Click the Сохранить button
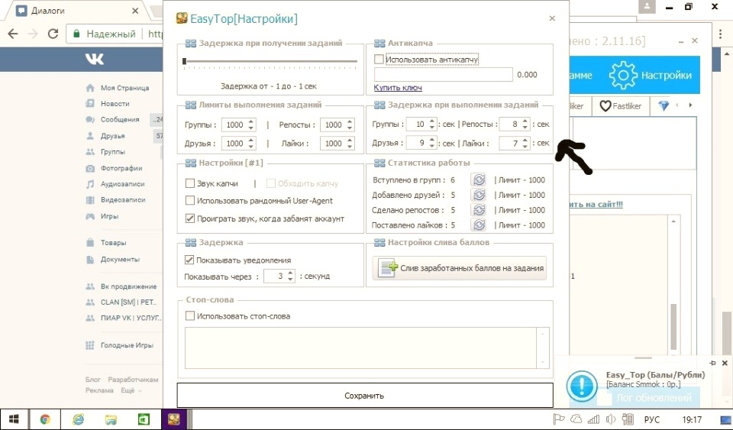The width and height of the screenshot is (733, 430). (x=365, y=396)
